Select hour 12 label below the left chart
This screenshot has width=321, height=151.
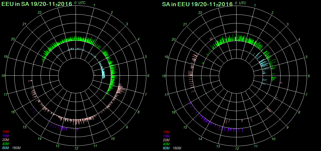coord(76,148)
